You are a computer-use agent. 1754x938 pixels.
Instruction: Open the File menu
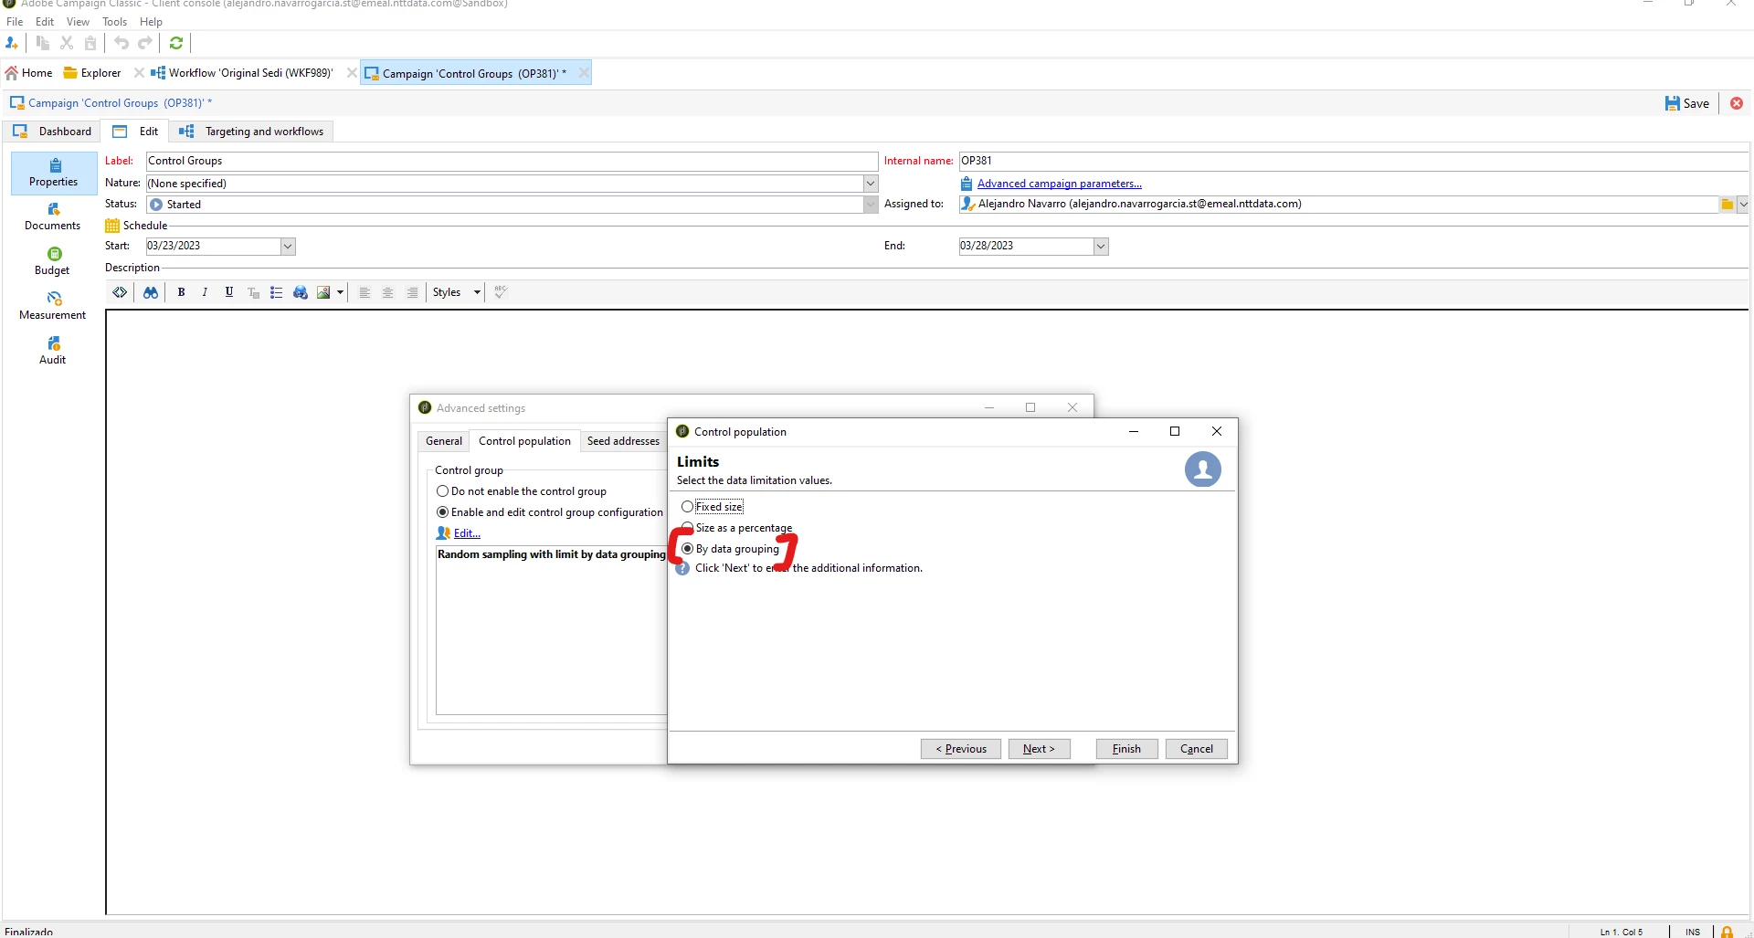[x=15, y=22]
